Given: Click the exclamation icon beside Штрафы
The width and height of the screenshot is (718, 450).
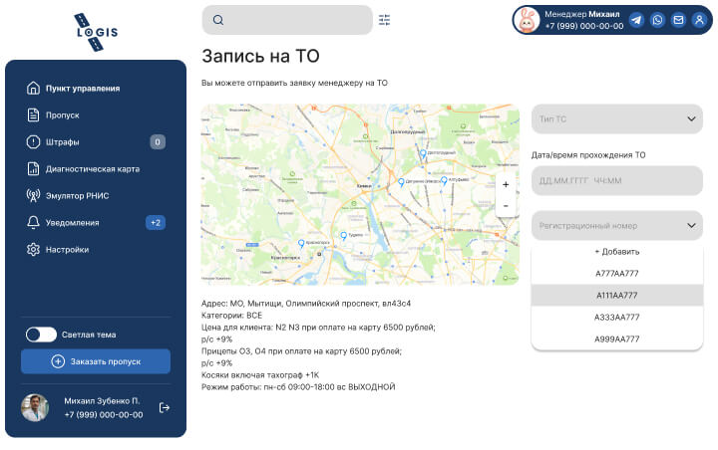Looking at the screenshot, I should pos(33,141).
